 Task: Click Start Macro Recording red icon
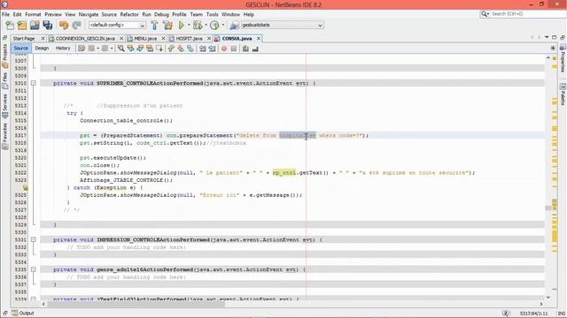224,49
